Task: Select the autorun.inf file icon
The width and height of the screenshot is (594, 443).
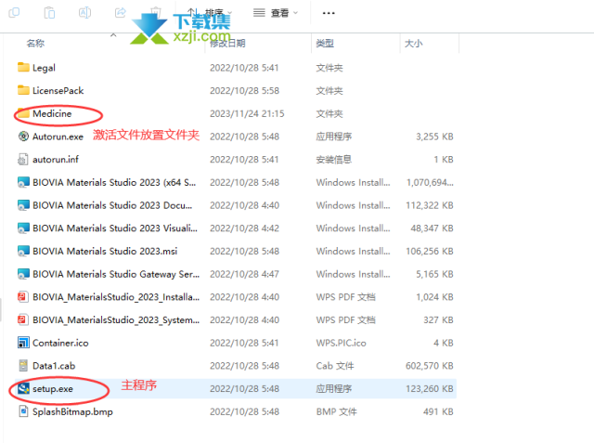Action: [x=22, y=159]
